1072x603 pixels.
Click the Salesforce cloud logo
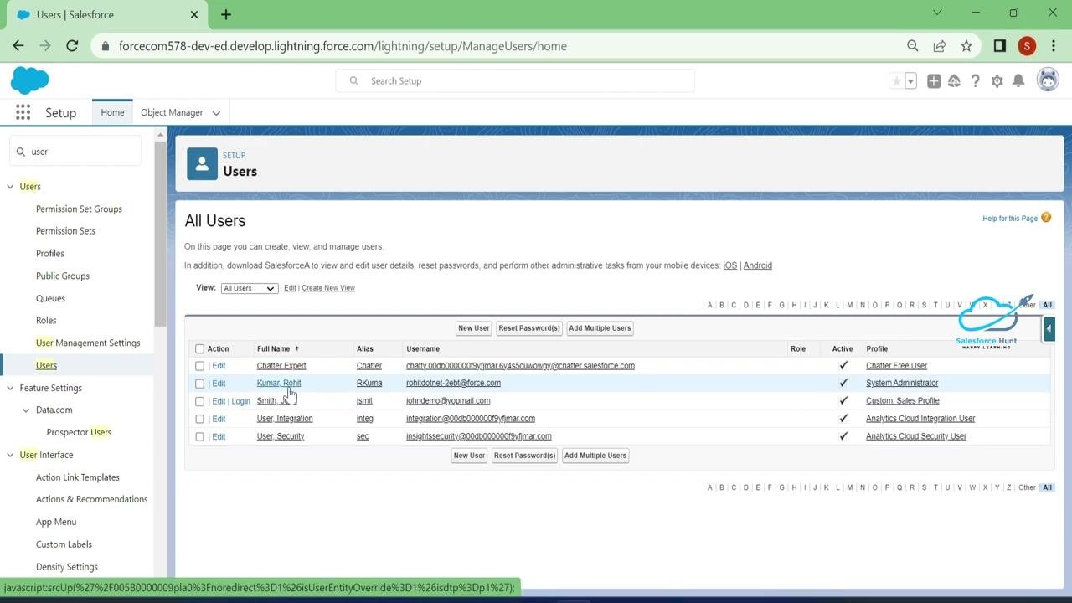(29, 80)
